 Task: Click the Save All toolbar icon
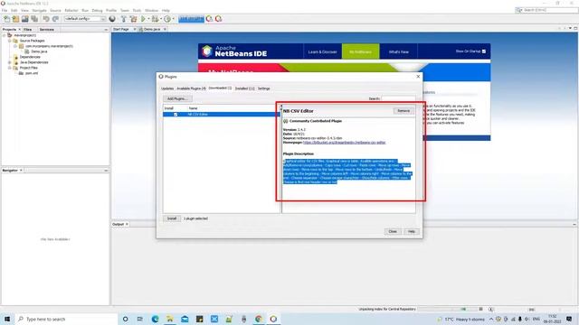[x=34, y=19]
